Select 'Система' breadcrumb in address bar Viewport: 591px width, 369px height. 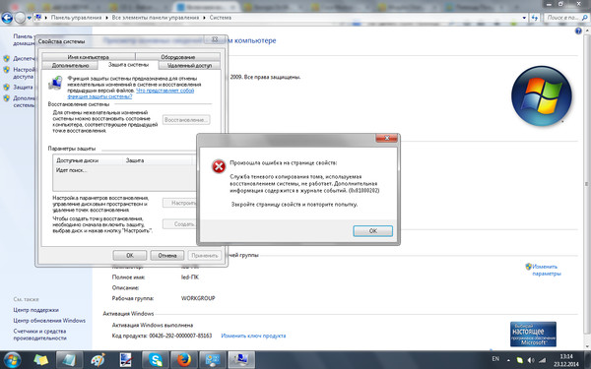(x=221, y=18)
